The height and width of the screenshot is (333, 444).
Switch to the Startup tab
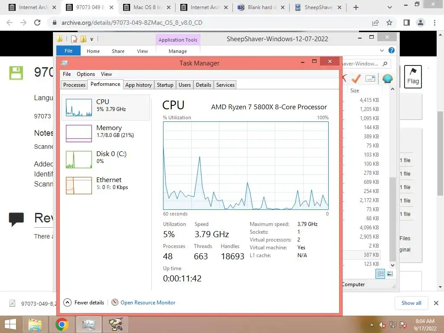[x=165, y=85]
